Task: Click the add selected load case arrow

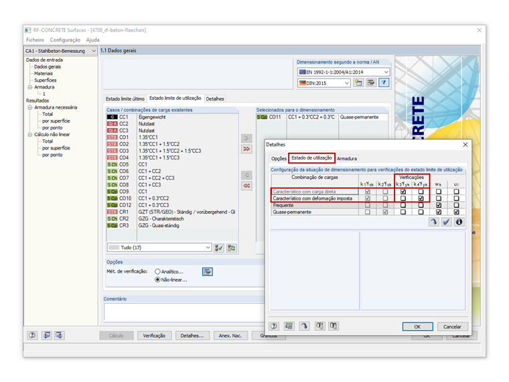Action: coord(246,138)
